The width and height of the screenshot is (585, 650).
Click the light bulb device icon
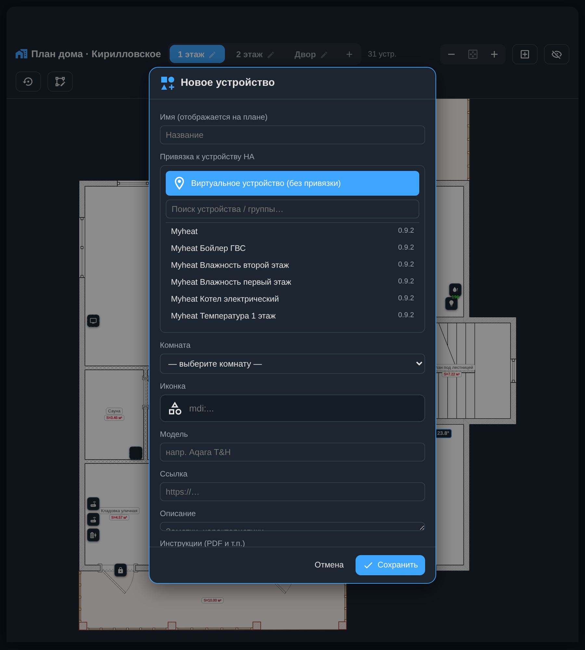[x=451, y=304]
